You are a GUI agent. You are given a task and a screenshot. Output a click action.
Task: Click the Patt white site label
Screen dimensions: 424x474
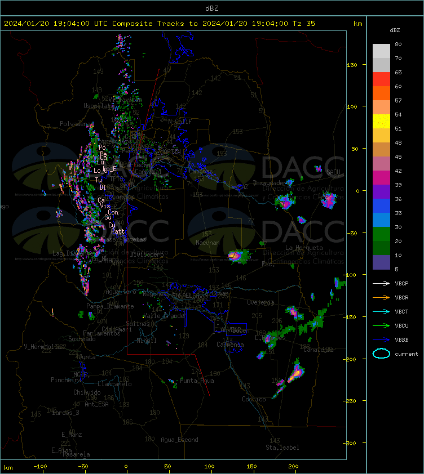(118, 231)
